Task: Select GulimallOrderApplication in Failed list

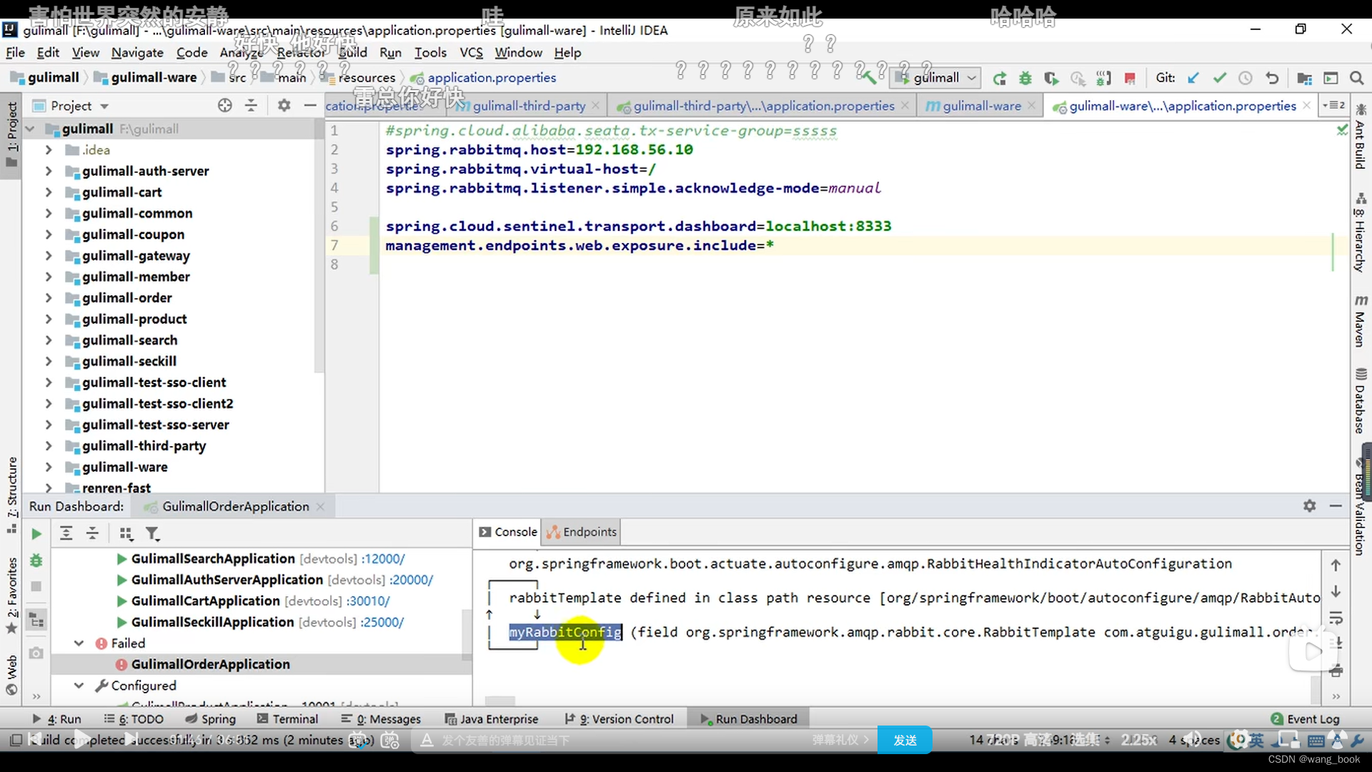Action: coord(211,664)
